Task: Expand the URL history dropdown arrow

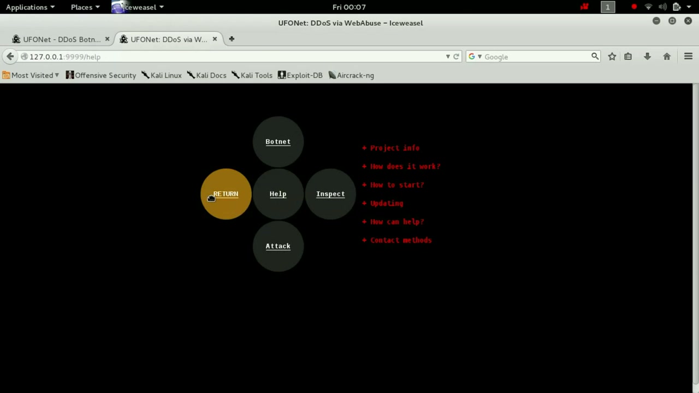Action: point(448,57)
